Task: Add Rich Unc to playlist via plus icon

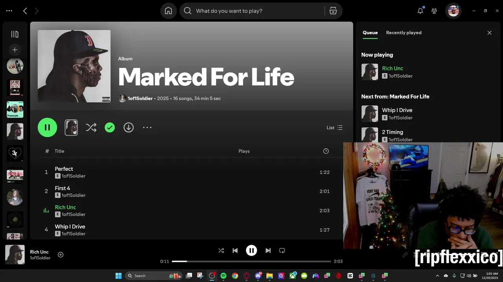Action: pyautogui.click(x=61, y=255)
